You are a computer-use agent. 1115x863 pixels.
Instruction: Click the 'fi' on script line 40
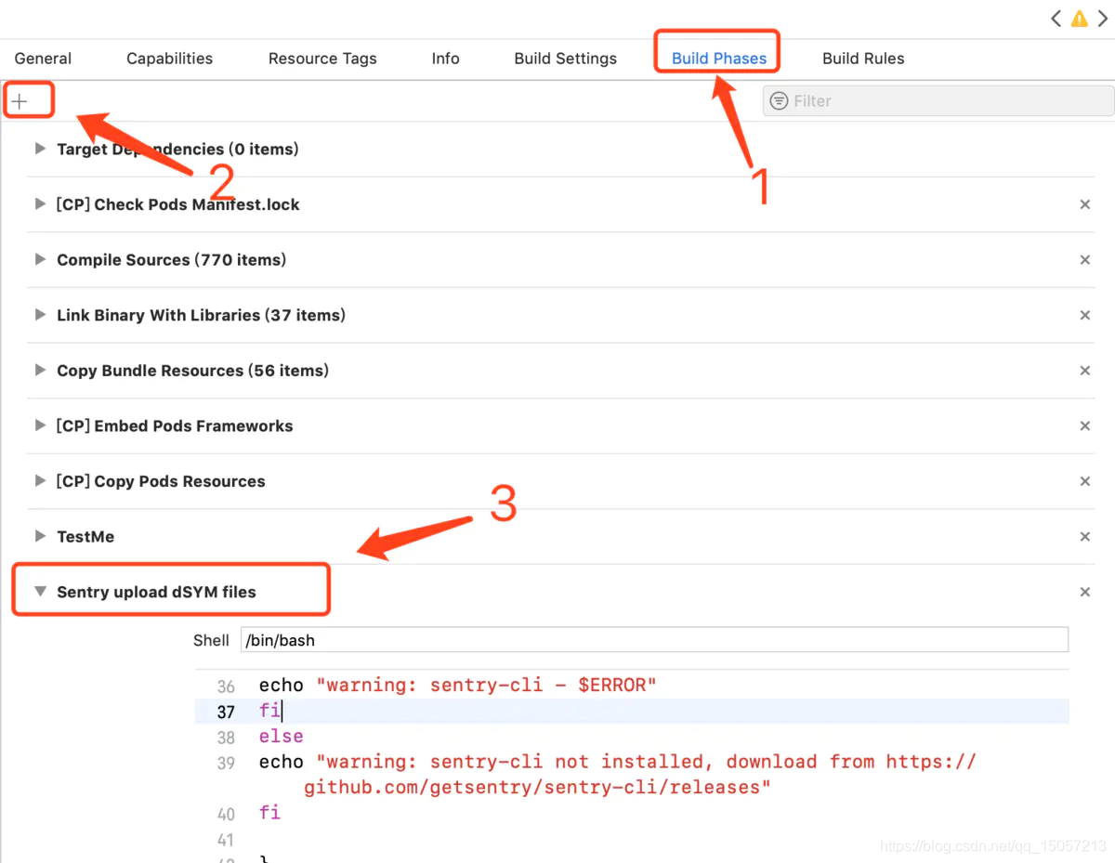point(269,813)
